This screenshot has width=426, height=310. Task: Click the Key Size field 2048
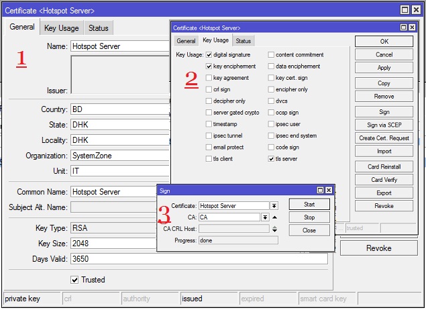click(x=114, y=244)
